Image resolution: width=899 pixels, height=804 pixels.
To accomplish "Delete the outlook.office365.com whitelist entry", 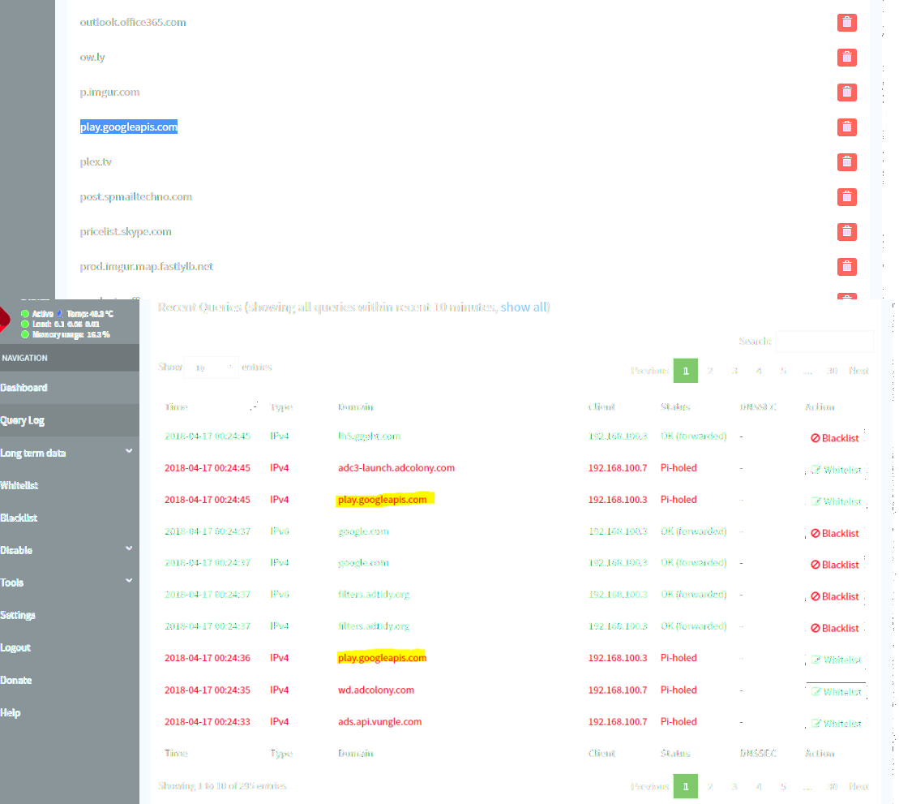I will [846, 23].
